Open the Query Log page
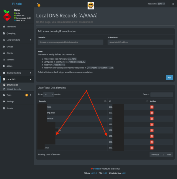The image size is (177, 179). (17, 33)
